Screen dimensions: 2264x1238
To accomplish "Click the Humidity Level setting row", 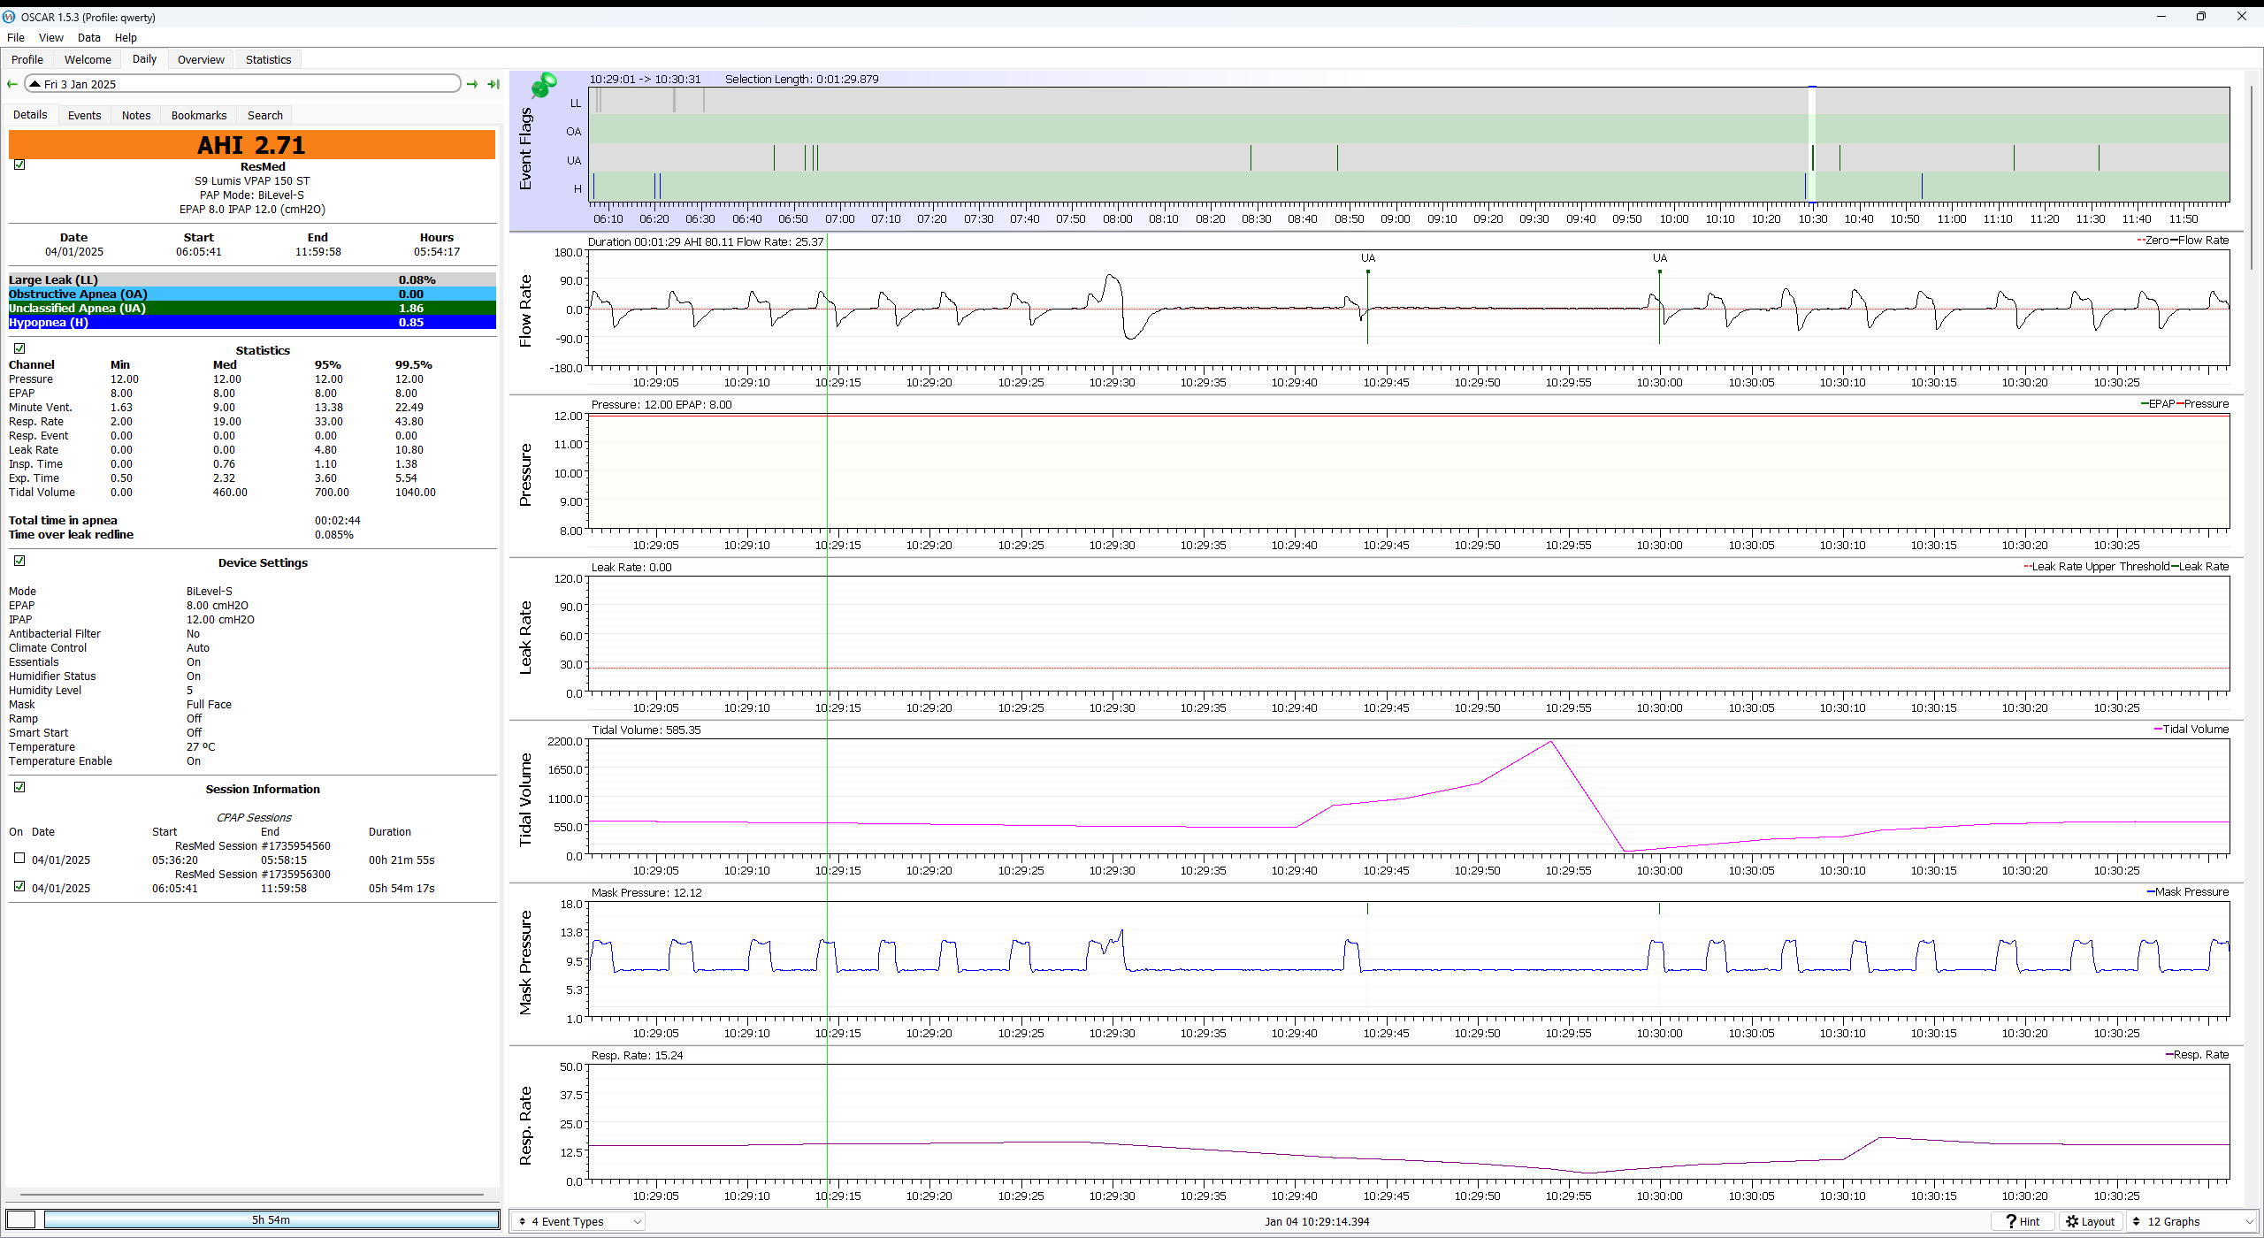I will click(252, 690).
